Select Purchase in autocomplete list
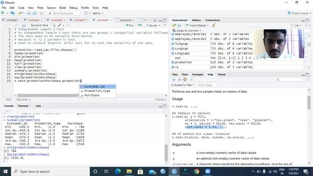Viewport: 313px width, 176px height. pyautogui.click(x=98, y=95)
